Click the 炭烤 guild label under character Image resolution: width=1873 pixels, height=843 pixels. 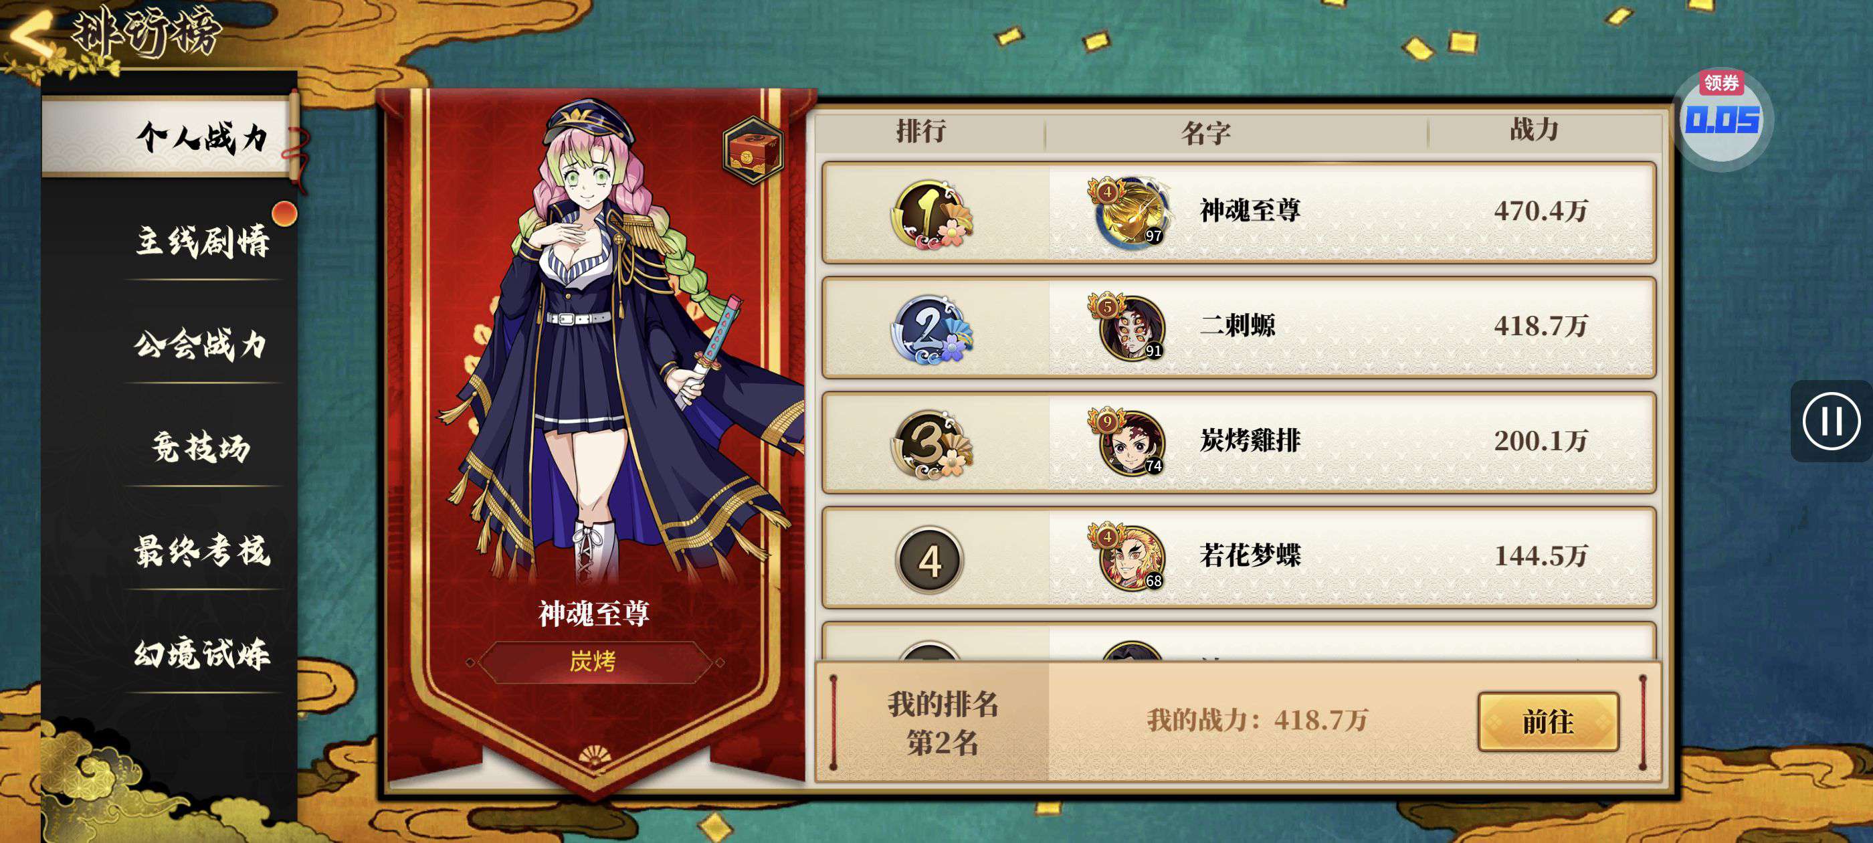(x=593, y=662)
